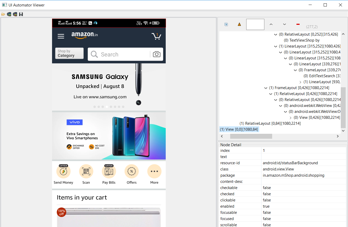Click the amazon.in logo

click(x=85, y=35)
